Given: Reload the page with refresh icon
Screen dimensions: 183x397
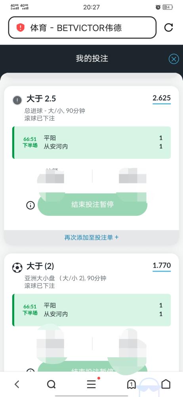Looking at the screenshot, I should [x=169, y=27].
